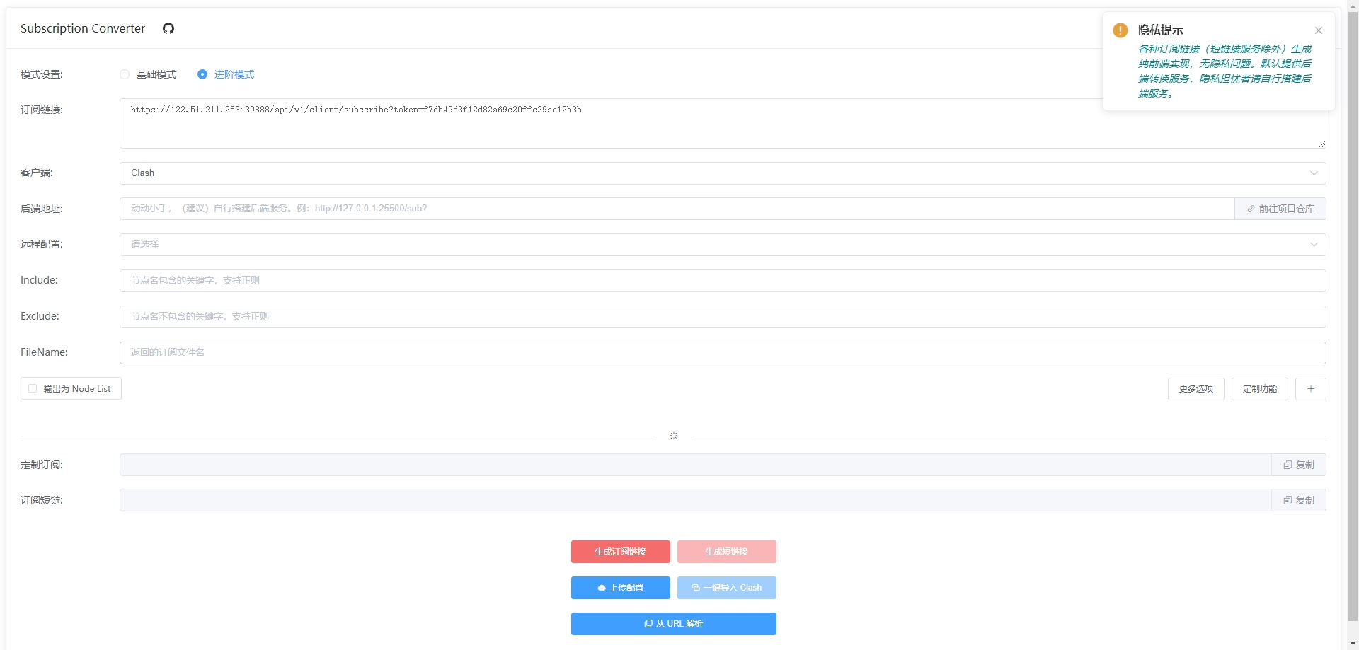Image resolution: width=1359 pixels, height=650 pixels.
Task: Copy the 定制订阅 link
Action: 1299,465
